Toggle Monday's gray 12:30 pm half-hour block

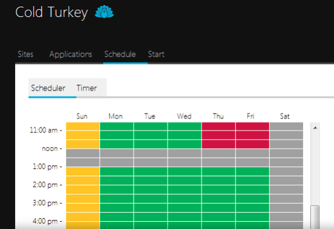117,162
